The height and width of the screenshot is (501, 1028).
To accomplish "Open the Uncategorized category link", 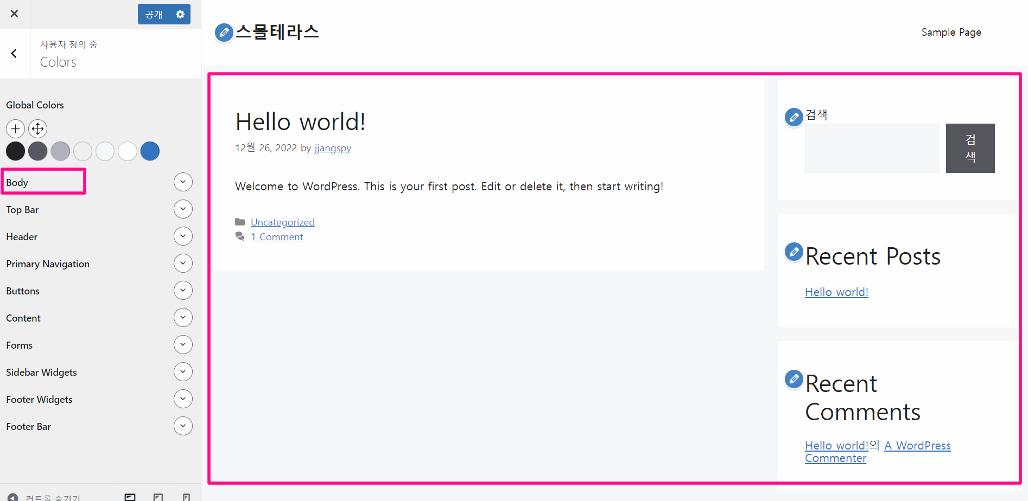I will 282,222.
